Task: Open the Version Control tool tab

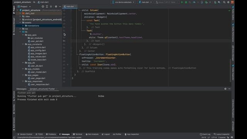Action: [25, 134]
